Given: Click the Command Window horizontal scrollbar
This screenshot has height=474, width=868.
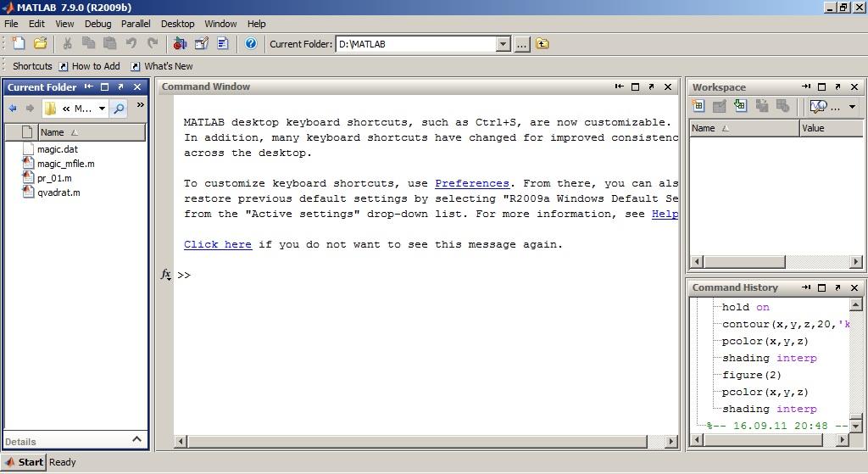Looking at the screenshot, I should point(417,441).
